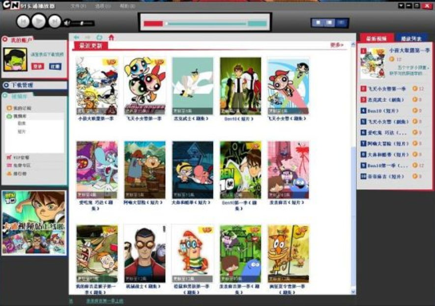Viewport: 435px width, 306px height.
Task: Click the play icon on the rank 8 row
Action: click(x=415, y=154)
